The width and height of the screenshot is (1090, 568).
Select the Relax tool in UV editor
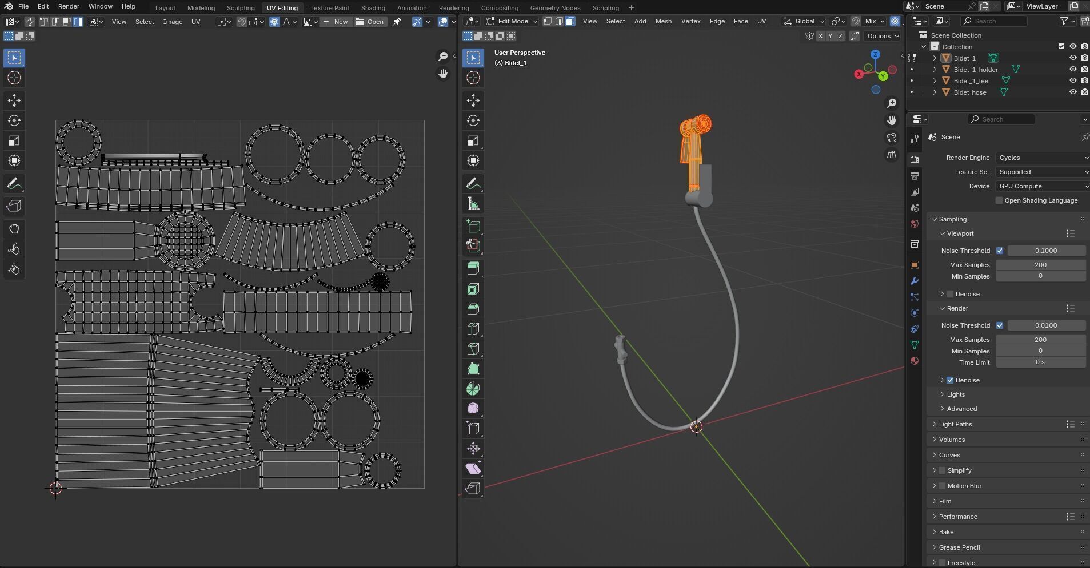click(14, 249)
